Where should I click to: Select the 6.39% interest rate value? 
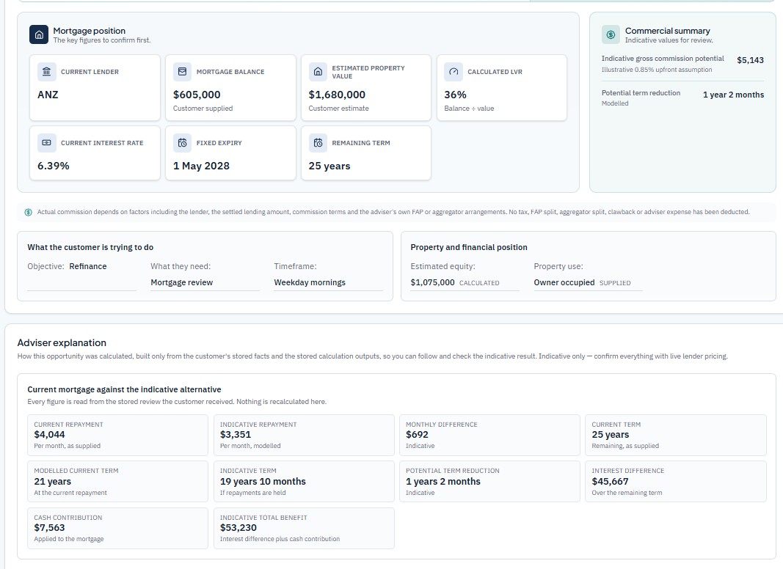(54, 166)
